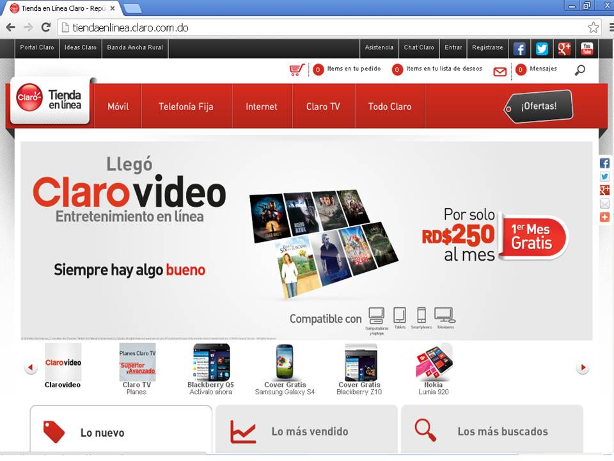Select the Claro TV menu item
Screen dimensions: 614x461
[x=323, y=107]
